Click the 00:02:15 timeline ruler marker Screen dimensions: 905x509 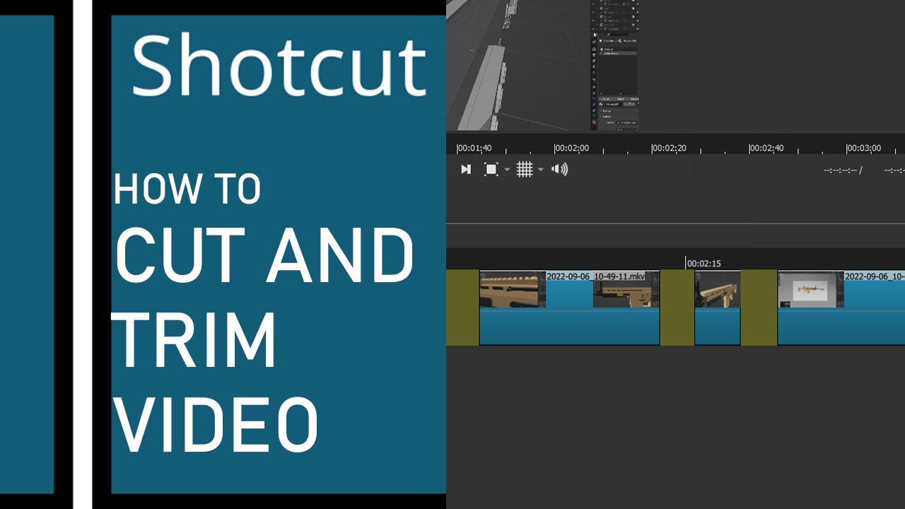[703, 263]
